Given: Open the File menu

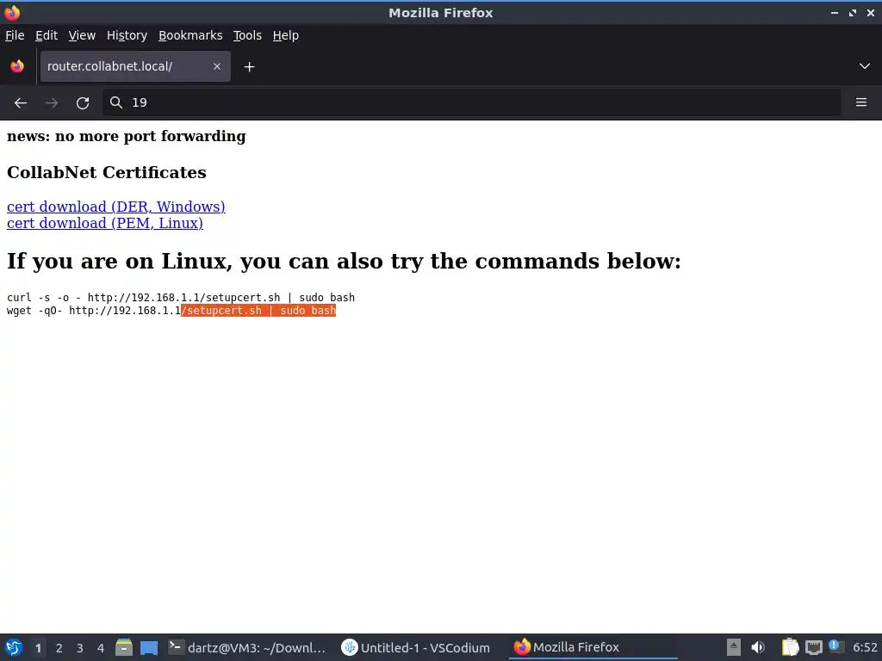Looking at the screenshot, I should pos(15,35).
